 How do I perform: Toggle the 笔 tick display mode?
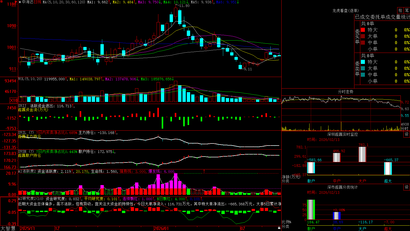(x=407, y=11)
